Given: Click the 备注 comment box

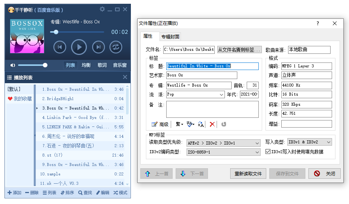Looking at the screenshot, I should tap(212, 109).
